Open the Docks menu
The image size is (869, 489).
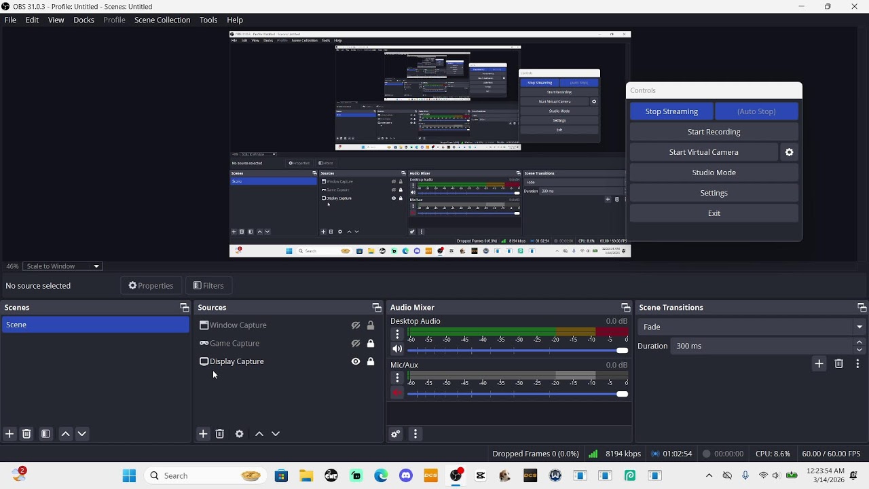click(84, 20)
